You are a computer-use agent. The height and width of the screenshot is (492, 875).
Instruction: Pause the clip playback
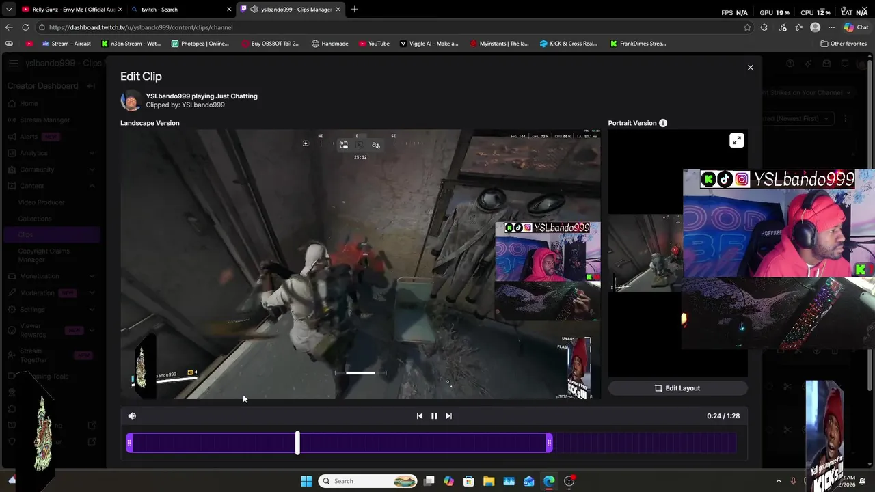click(434, 415)
